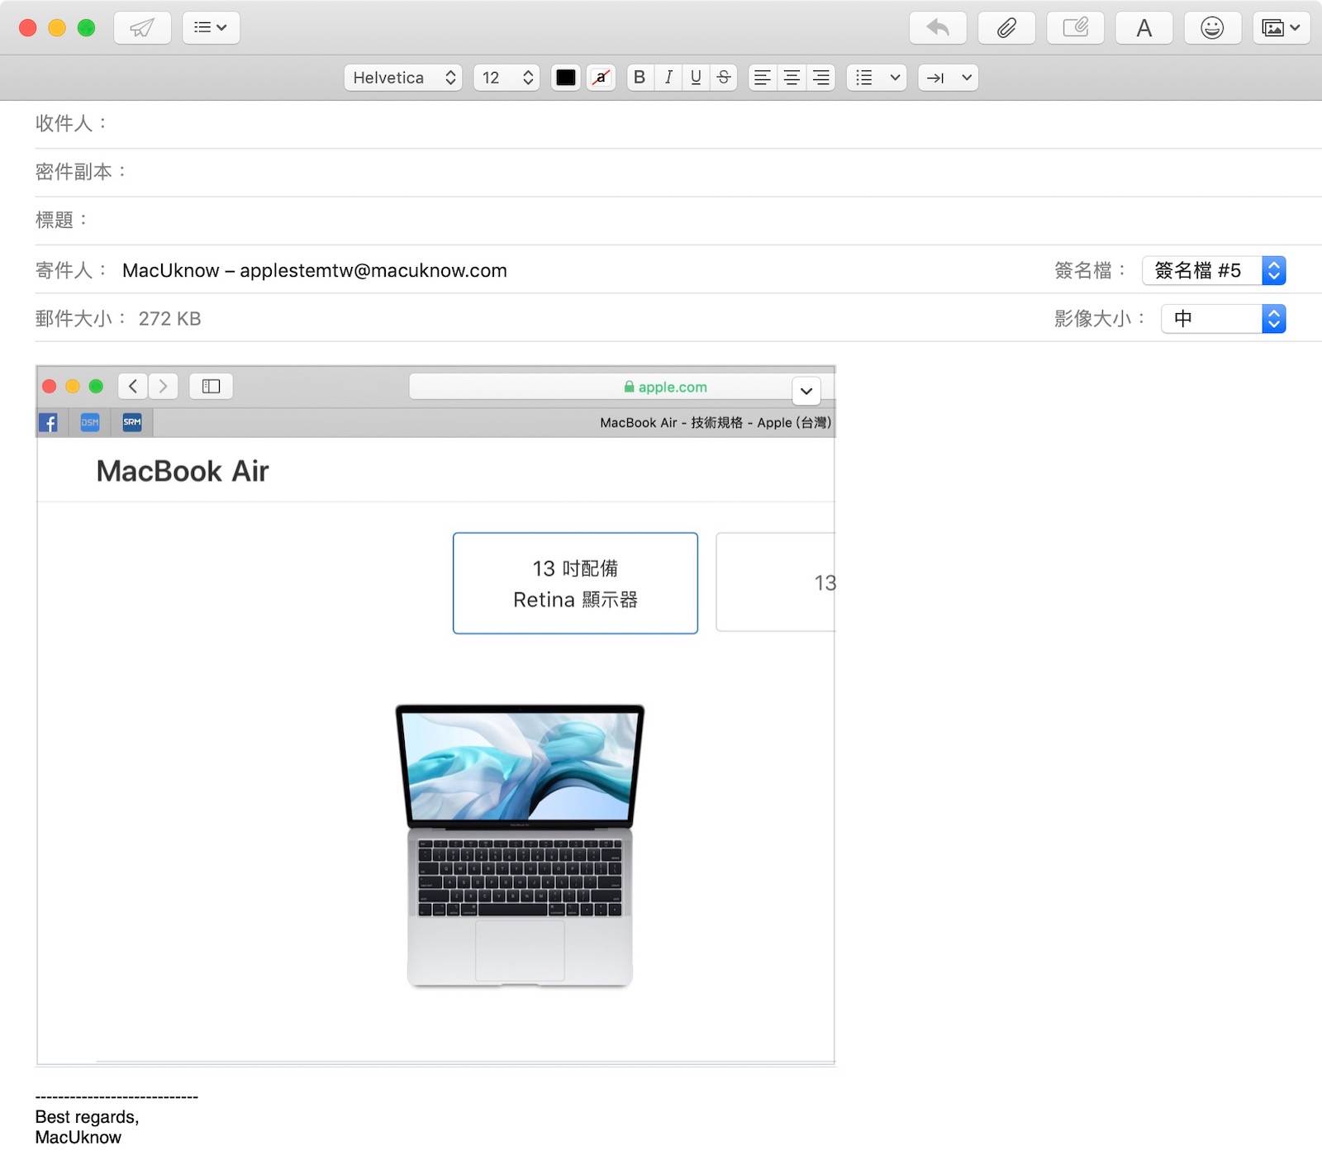This screenshot has width=1322, height=1155.
Task: Pick text color from black swatch
Action: tap(566, 78)
